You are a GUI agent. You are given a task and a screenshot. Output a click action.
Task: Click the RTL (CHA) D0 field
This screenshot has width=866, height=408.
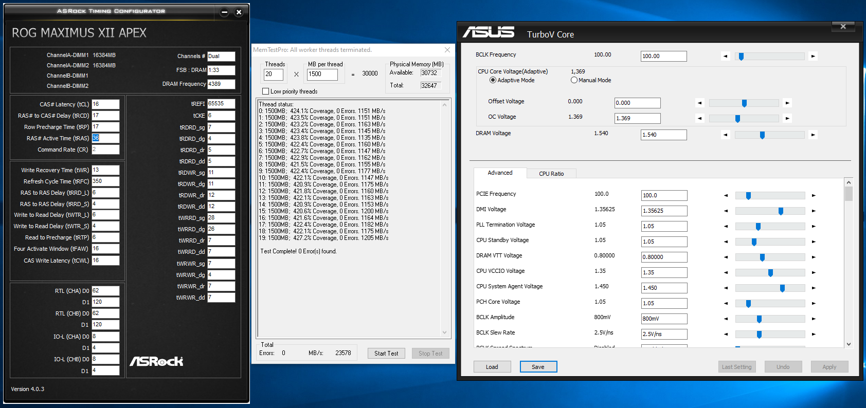[x=105, y=291]
